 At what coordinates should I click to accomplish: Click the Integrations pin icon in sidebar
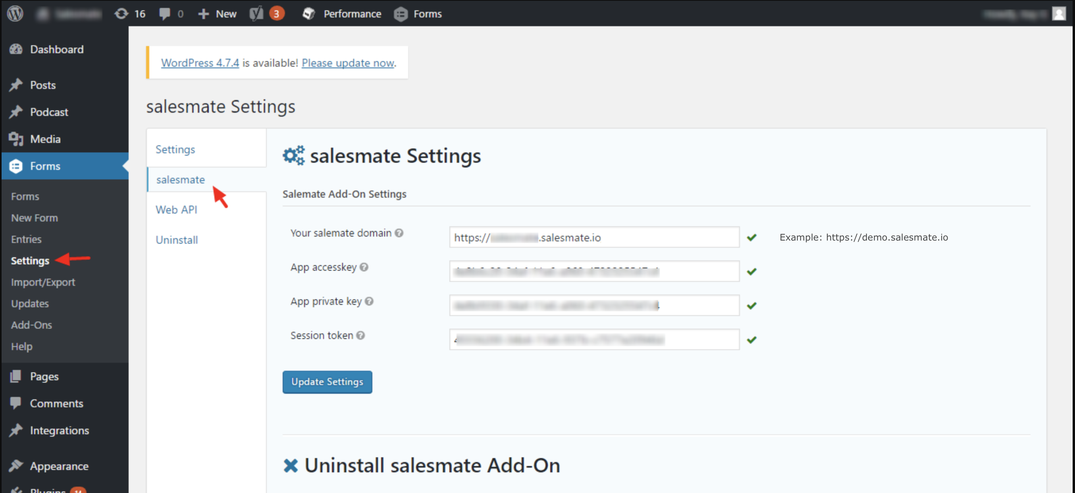tap(16, 430)
